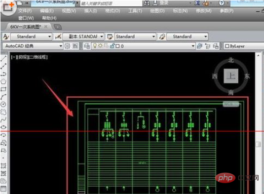Screen dimensions: 264x194
Task: Click the ViewCube top face
Action: 231,76
